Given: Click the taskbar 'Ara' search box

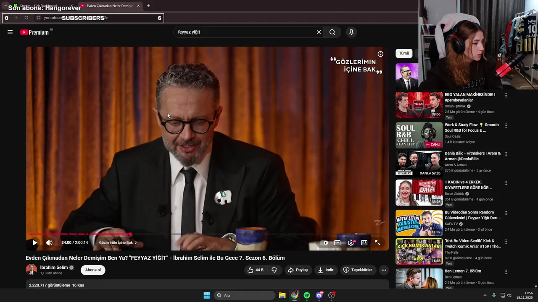Looking at the screenshot, I should tap(245, 295).
